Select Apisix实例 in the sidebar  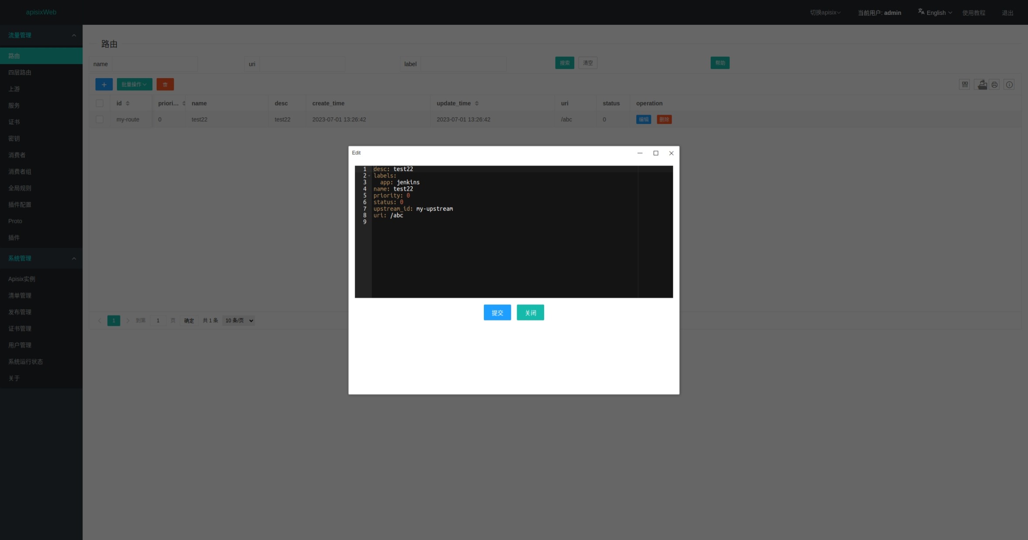pyautogui.click(x=21, y=279)
